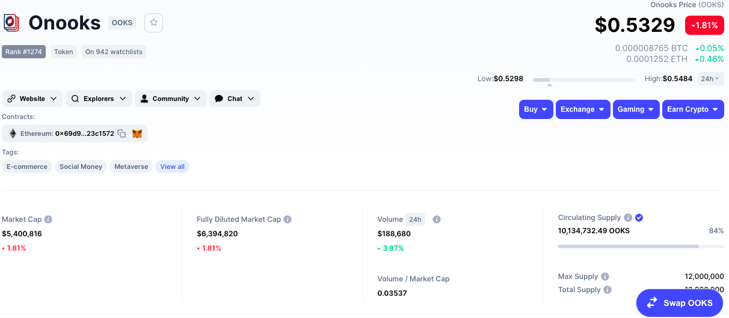This screenshot has width=729, height=318.
Task: Open Market Cap info tooltip icon
Action: [48, 219]
